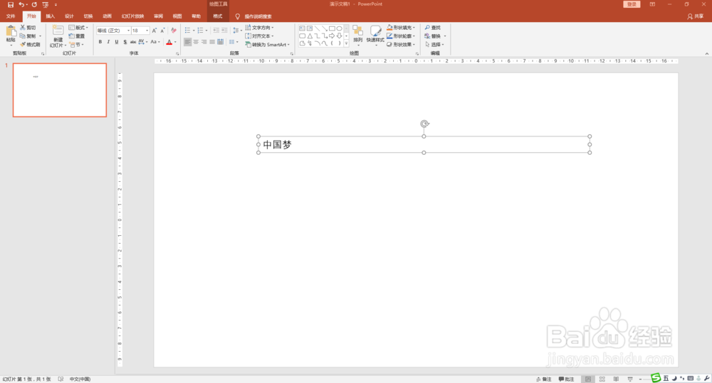The width and height of the screenshot is (712, 383).
Task: Open font name dropdown
Action: 128,31
